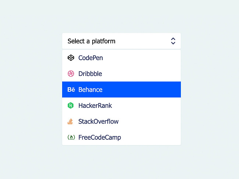Click the CodePen cube logo icon

[x=71, y=58]
